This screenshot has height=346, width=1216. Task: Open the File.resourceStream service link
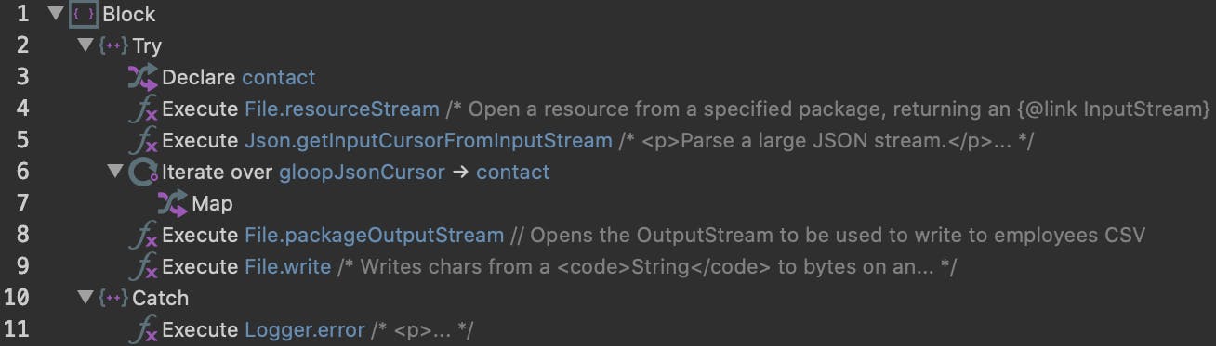(342, 109)
